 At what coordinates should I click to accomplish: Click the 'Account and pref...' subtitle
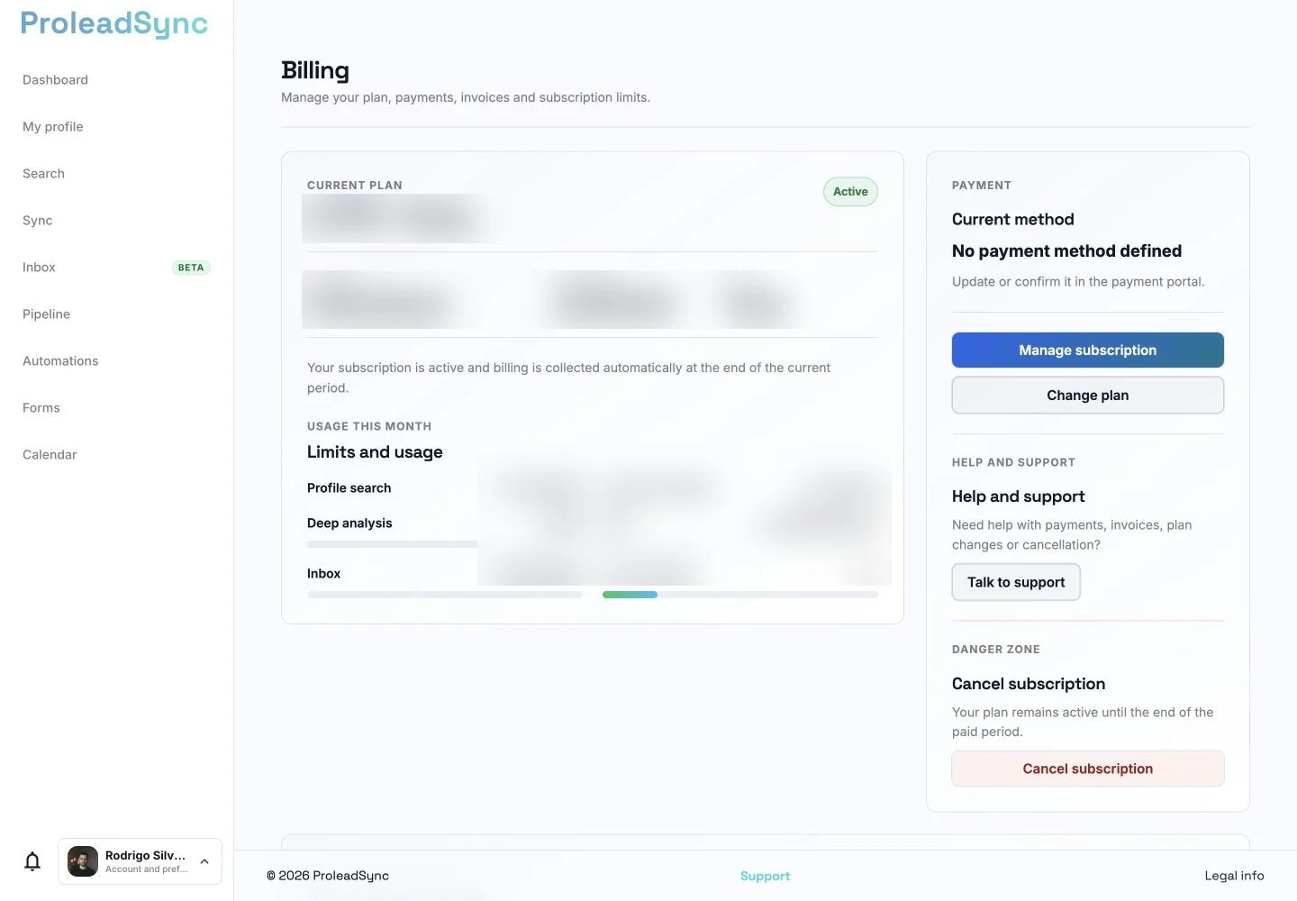pyautogui.click(x=146, y=869)
